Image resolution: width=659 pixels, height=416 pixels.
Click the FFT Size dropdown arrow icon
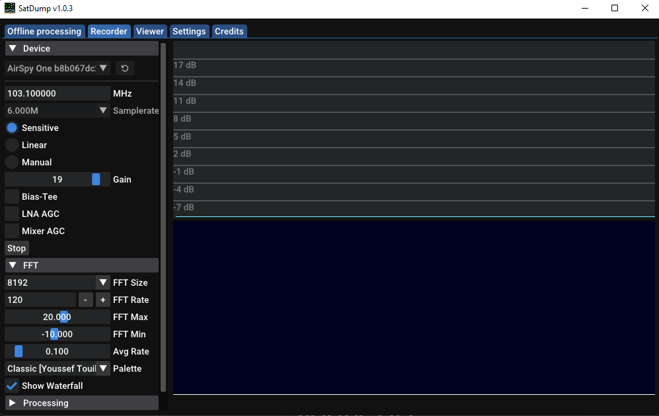pos(103,282)
